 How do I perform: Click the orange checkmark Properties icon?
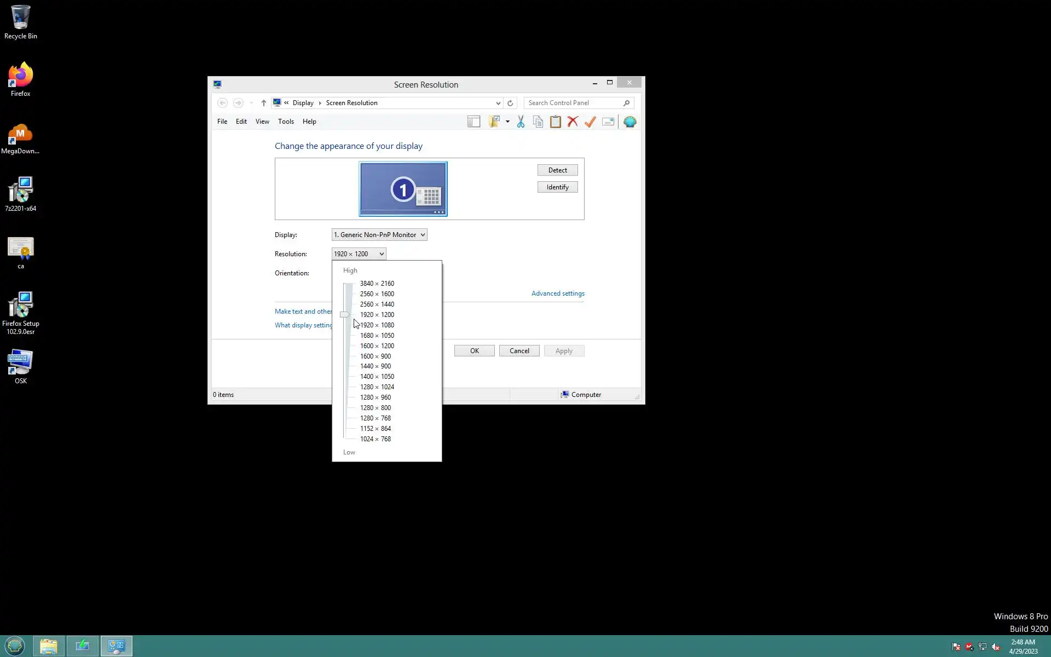[x=590, y=122]
